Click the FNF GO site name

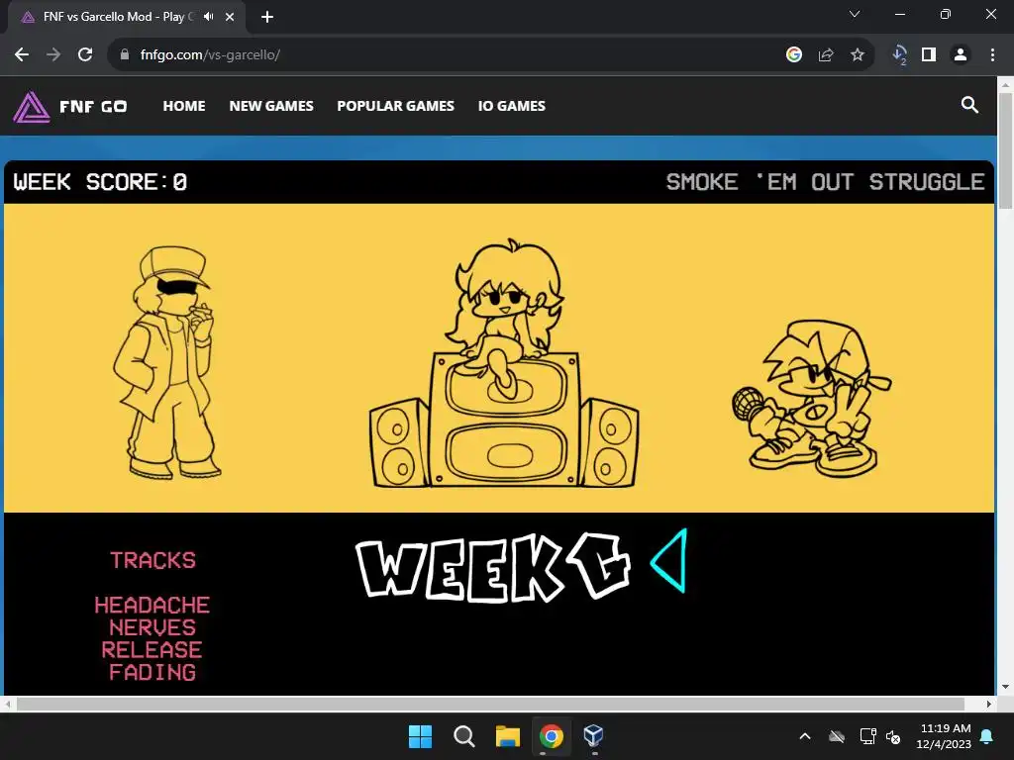(93, 107)
